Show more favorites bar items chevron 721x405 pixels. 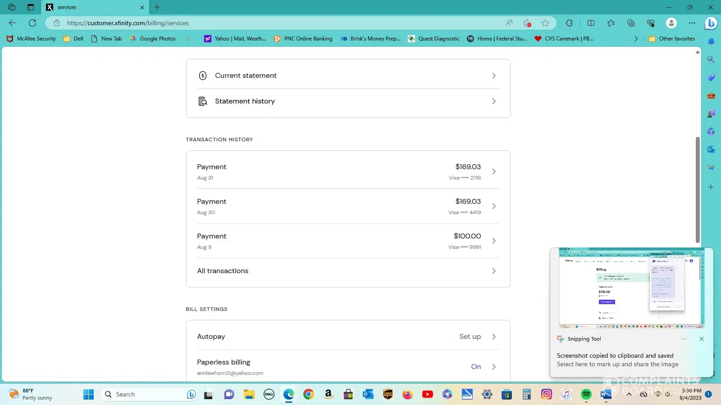(x=636, y=39)
